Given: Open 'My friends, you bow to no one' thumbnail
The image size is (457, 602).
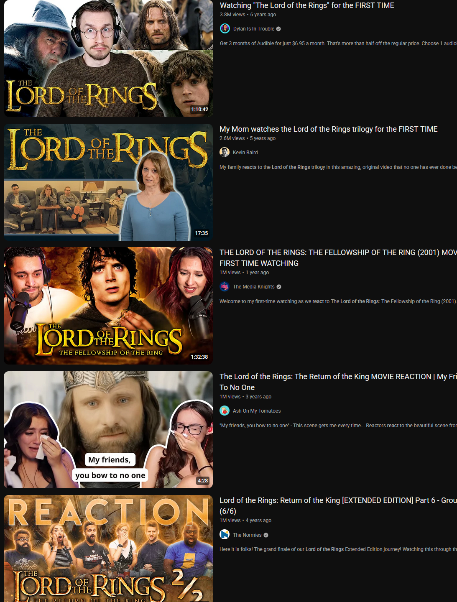Looking at the screenshot, I should coord(108,430).
